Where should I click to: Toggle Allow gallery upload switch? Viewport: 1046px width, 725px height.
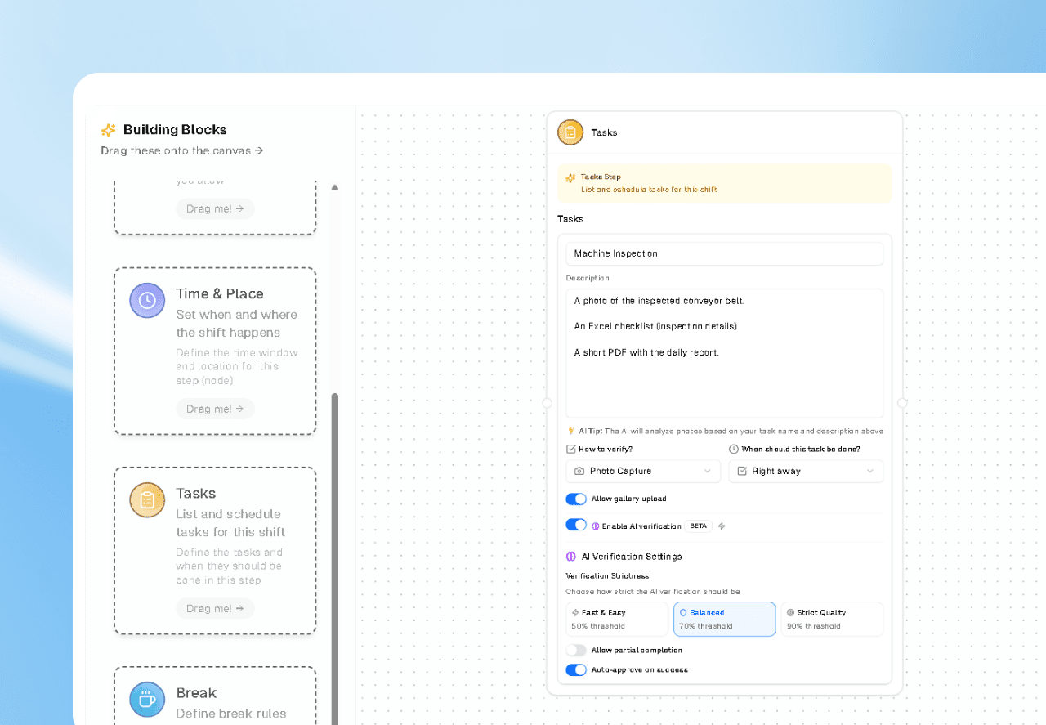576,499
